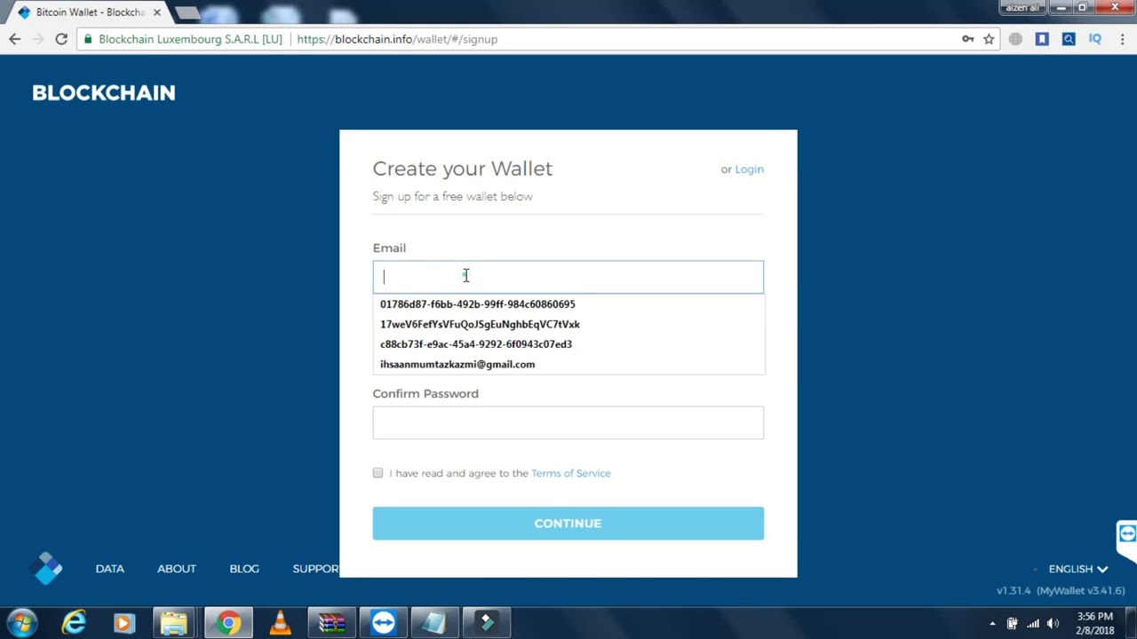Screen dimensions: 1137x639
Task: Choose suggestion 01786d87-f6bb-492b-99ff-984c60860695
Action: [568, 304]
